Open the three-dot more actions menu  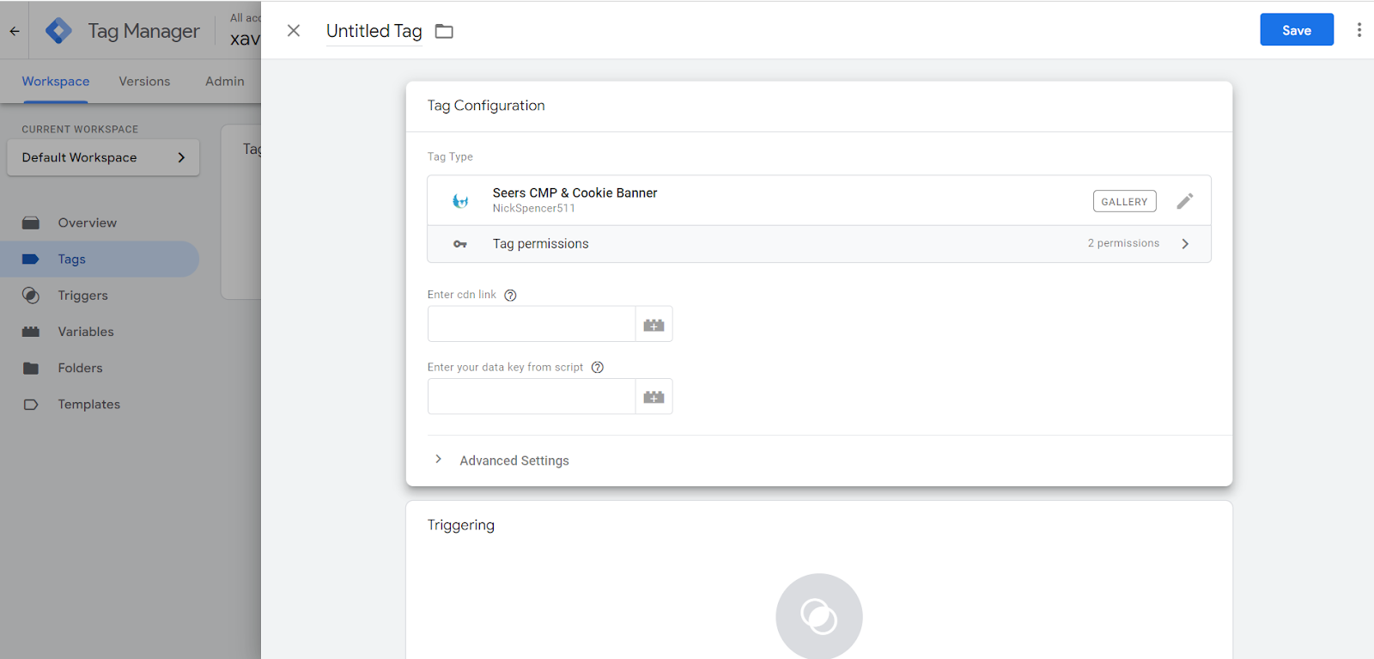point(1359,30)
